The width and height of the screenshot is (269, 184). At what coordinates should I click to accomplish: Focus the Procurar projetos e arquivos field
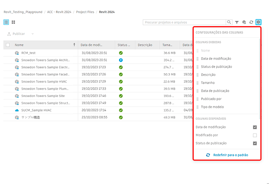pyautogui.click(x=184, y=22)
